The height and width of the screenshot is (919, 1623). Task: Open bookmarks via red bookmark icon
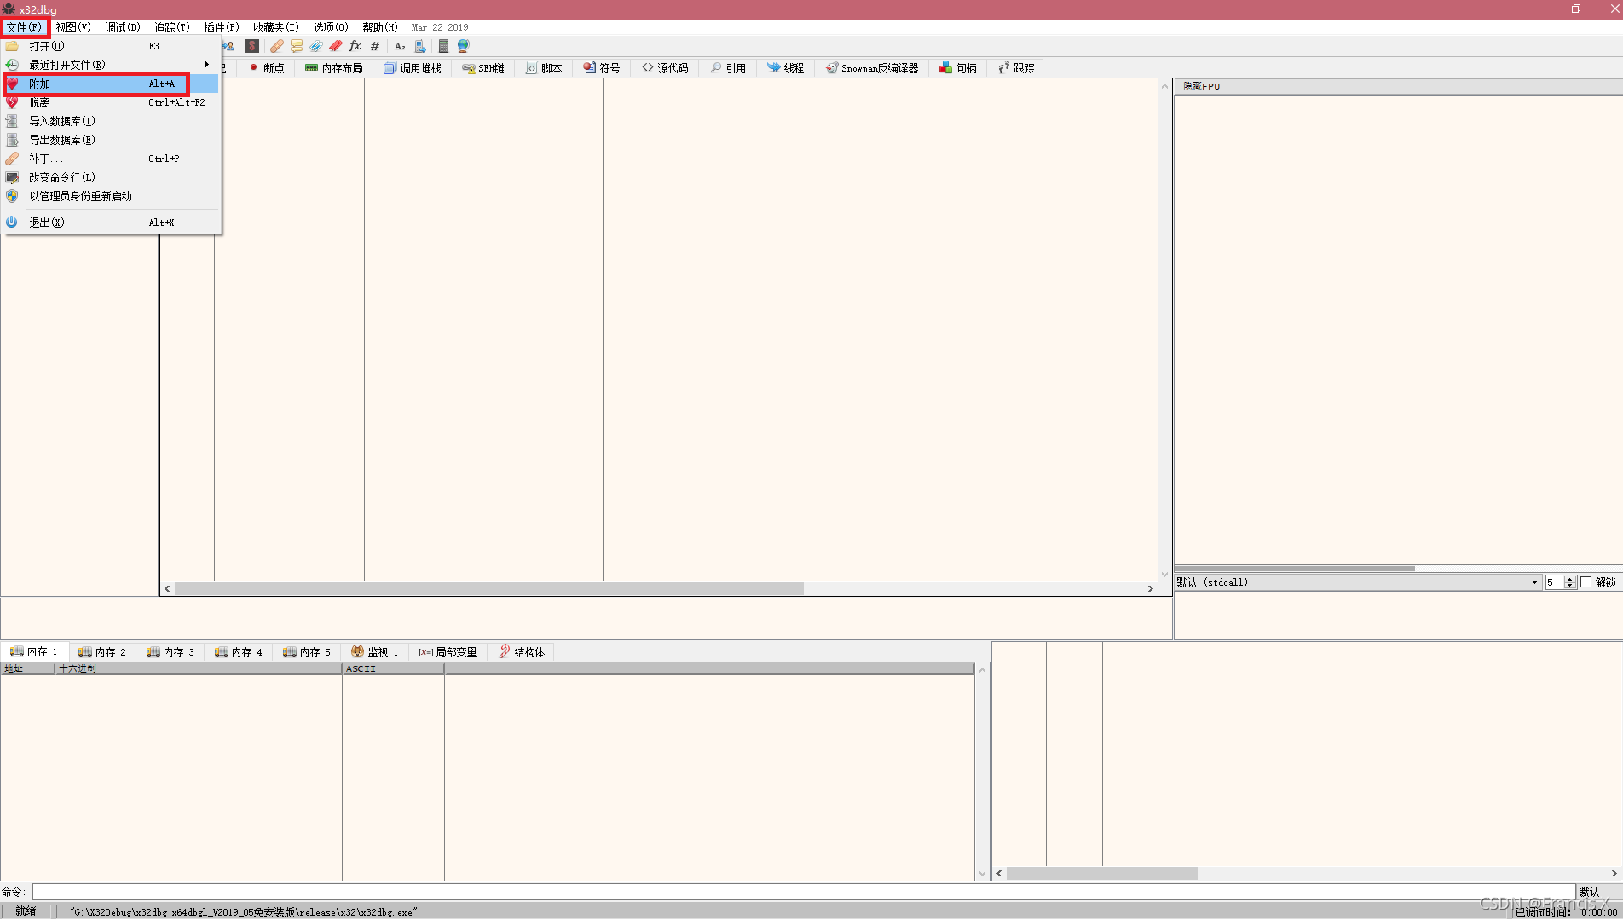tap(336, 46)
